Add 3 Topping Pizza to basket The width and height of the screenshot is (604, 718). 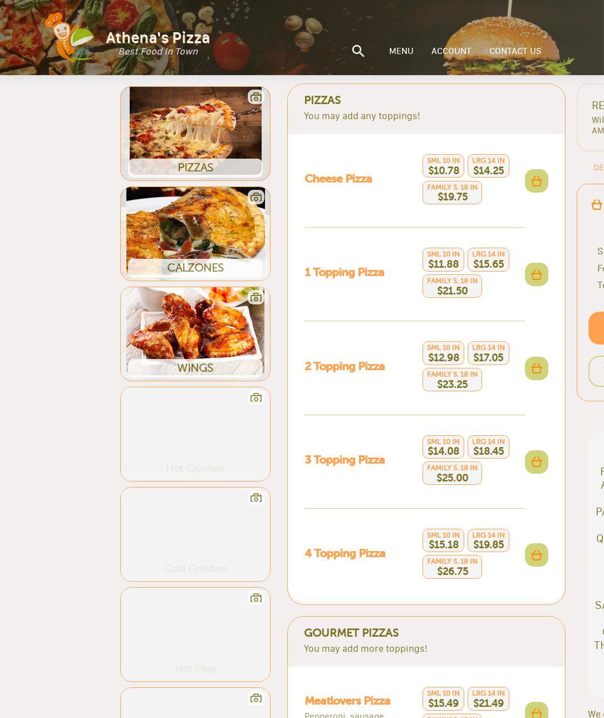click(537, 462)
